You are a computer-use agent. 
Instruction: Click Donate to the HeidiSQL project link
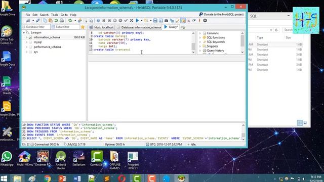pos(221,15)
